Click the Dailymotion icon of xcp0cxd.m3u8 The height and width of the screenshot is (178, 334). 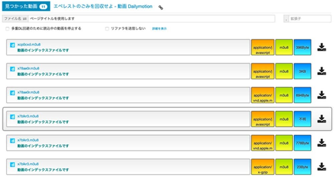(x=12, y=45)
